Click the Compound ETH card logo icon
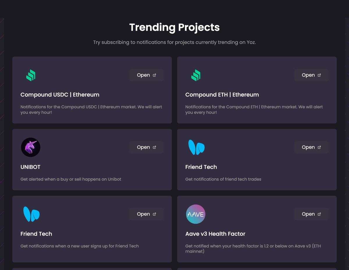 point(195,75)
